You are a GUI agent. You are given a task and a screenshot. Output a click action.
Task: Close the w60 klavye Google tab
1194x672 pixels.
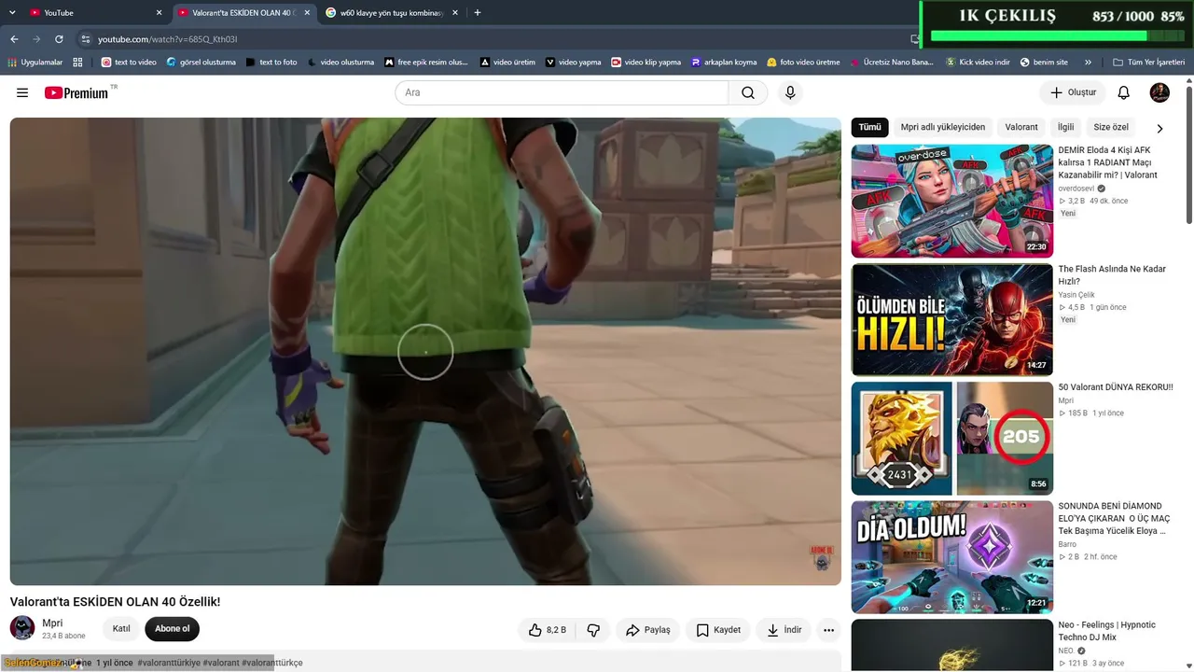click(x=455, y=13)
